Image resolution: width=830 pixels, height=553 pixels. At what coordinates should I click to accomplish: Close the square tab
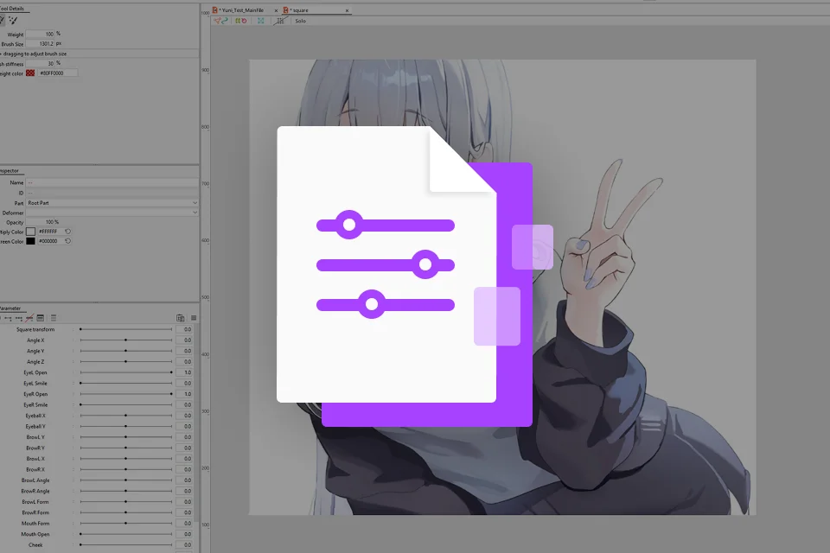pos(348,10)
